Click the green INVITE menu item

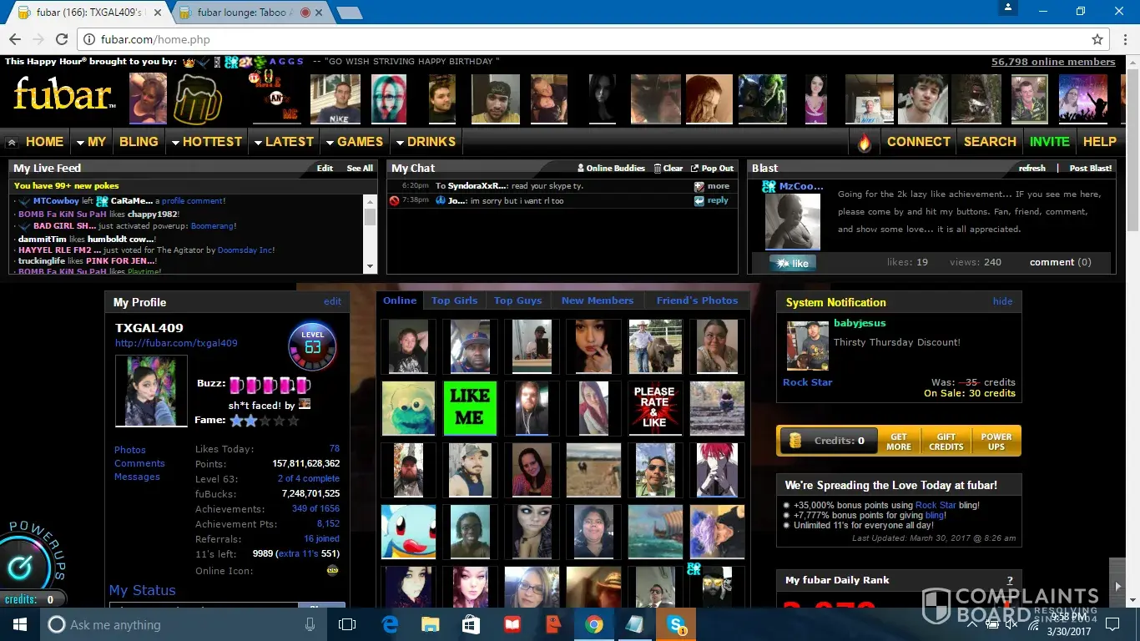tap(1050, 142)
